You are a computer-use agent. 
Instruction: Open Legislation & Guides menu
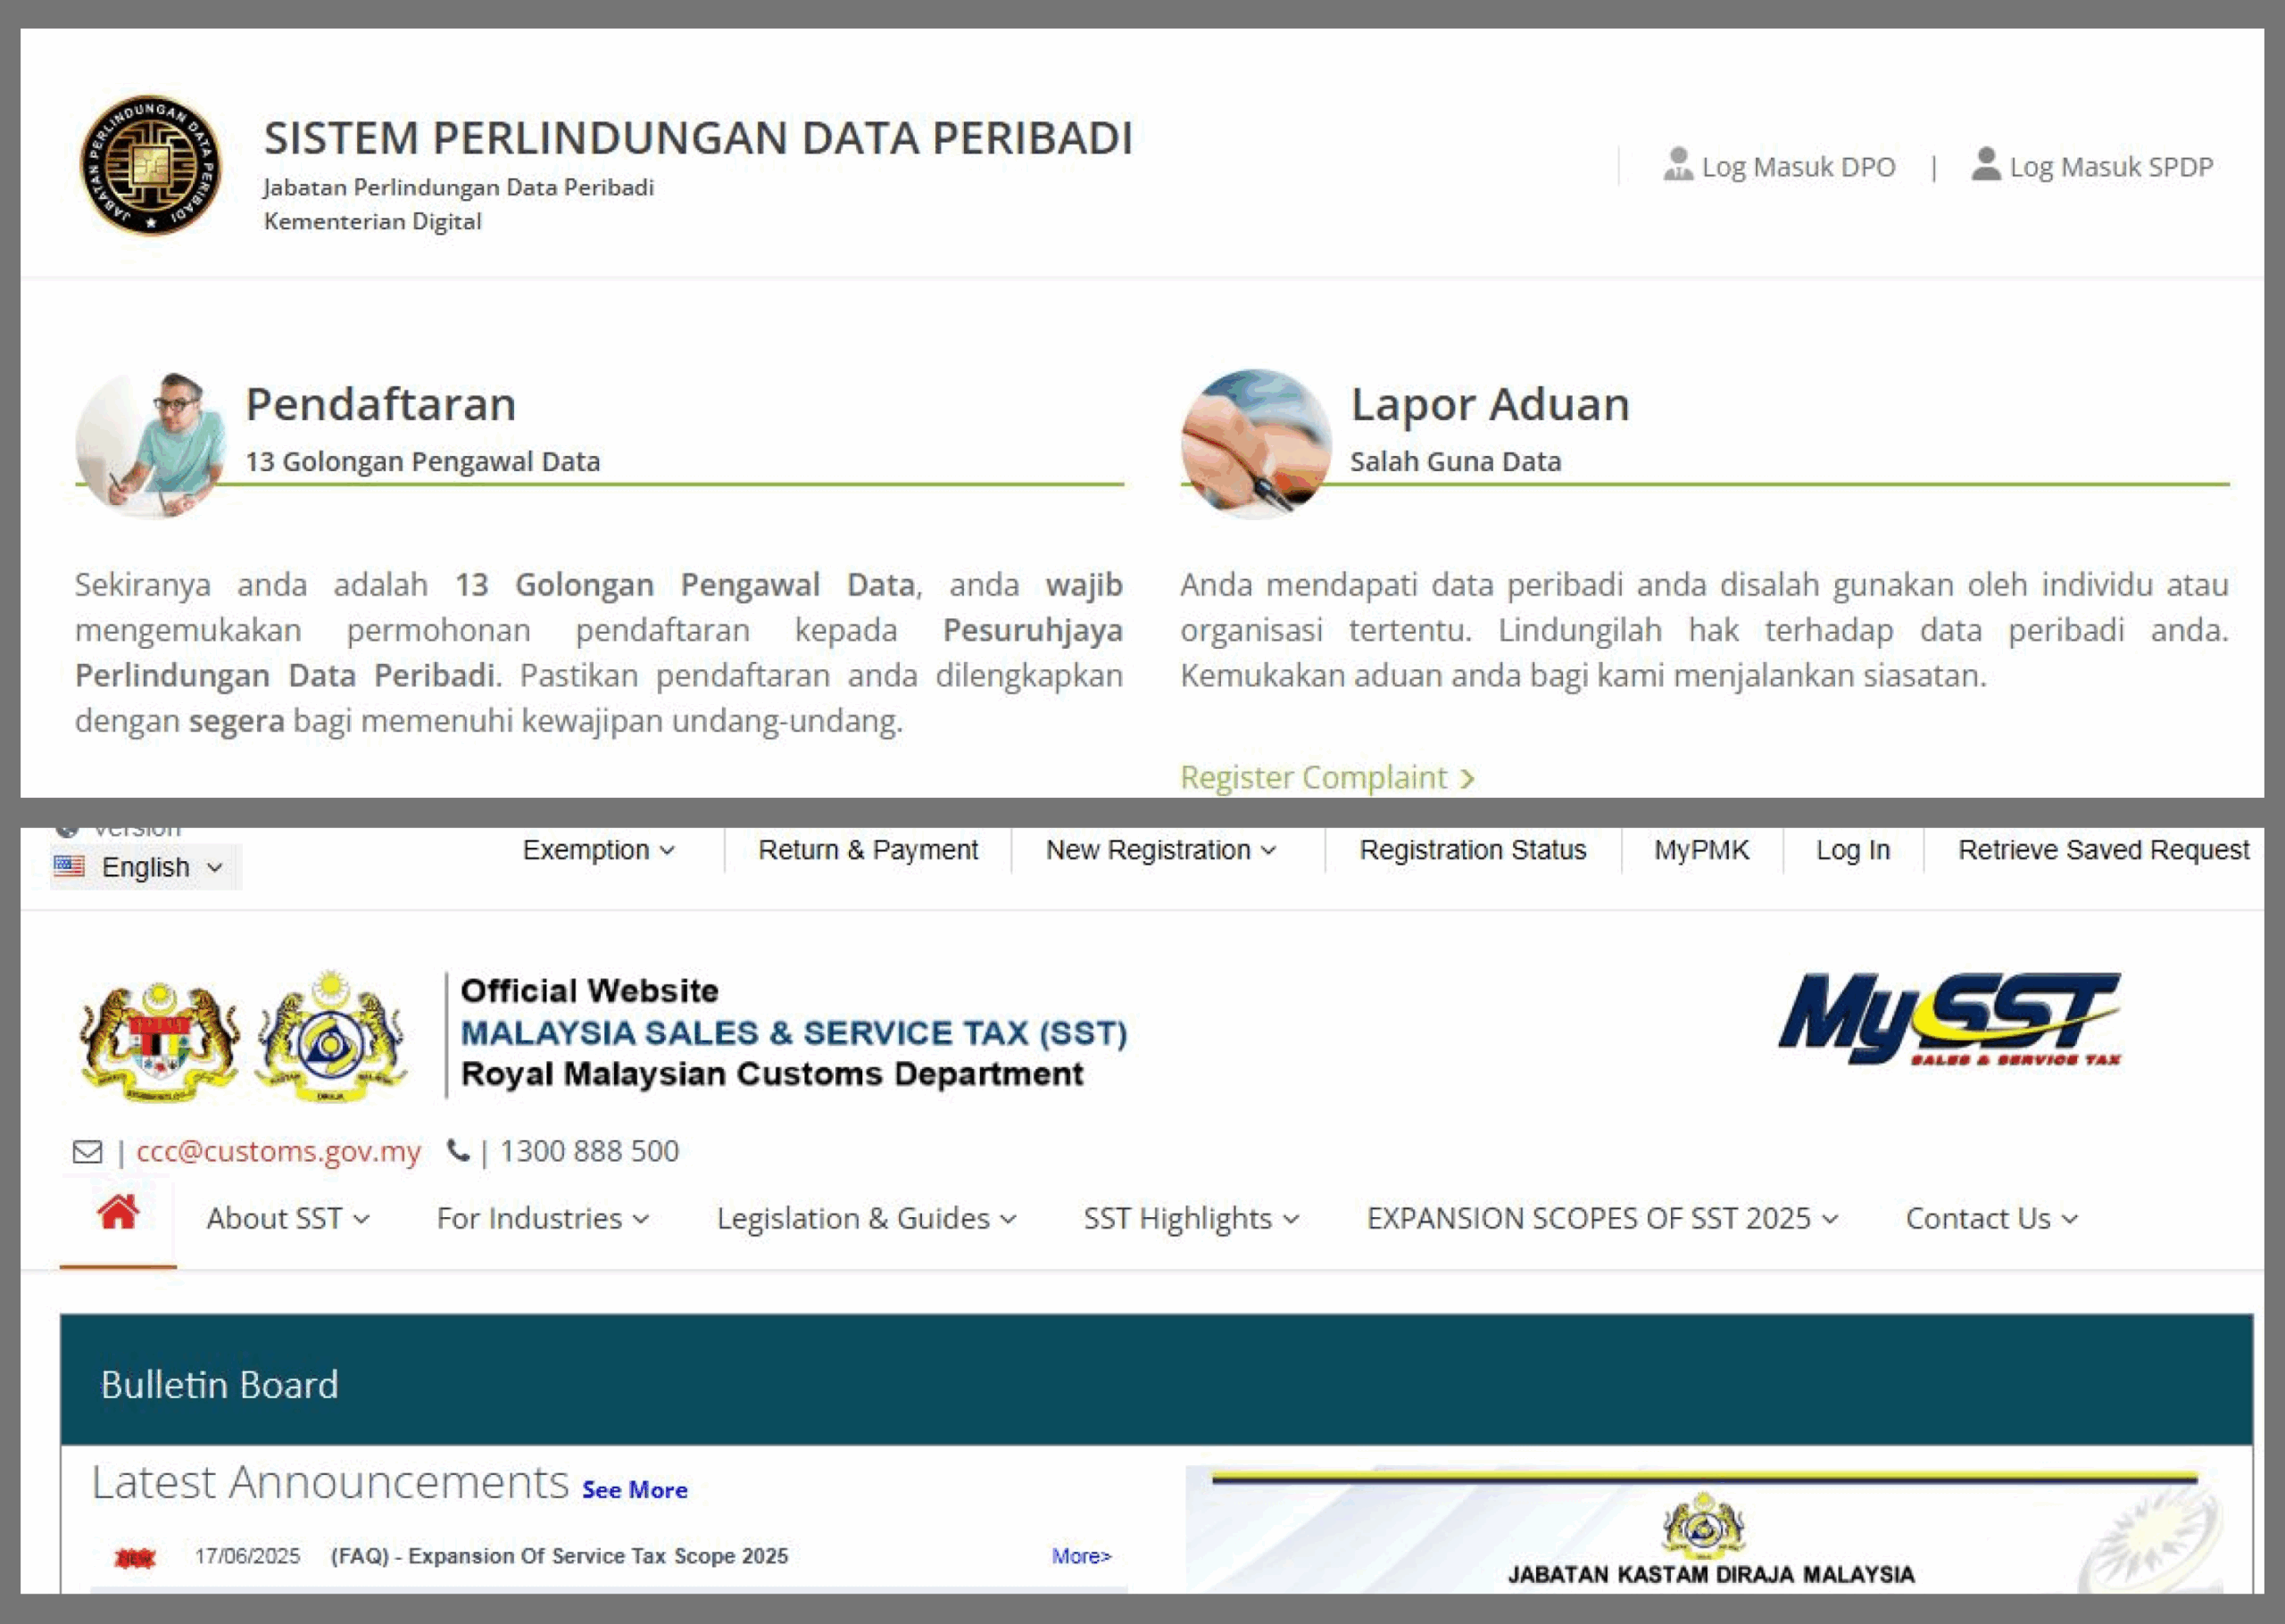click(x=866, y=1219)
